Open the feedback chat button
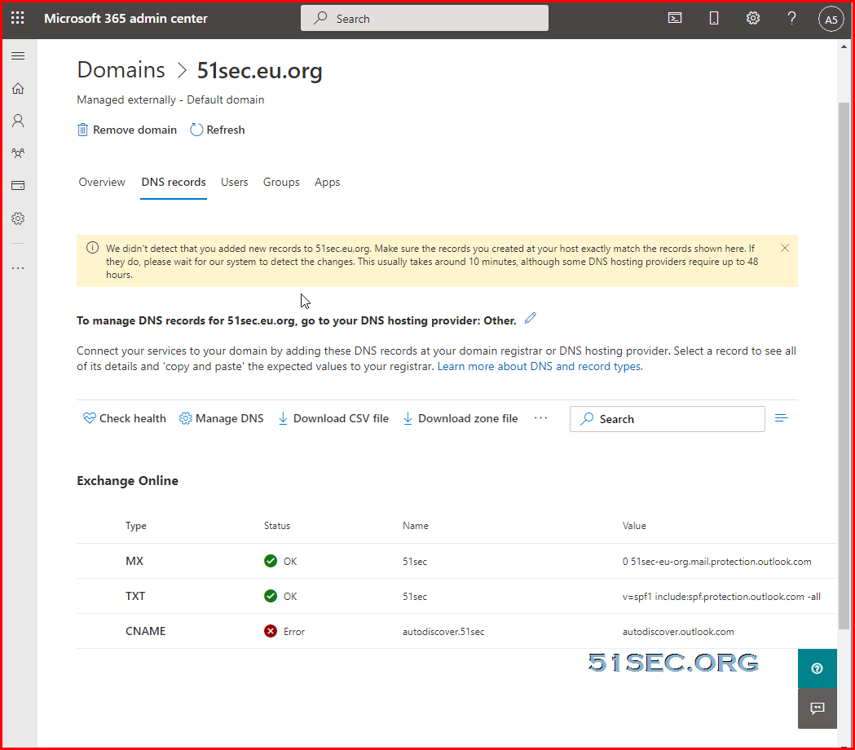The height and width of the screenshot is (750, 855). 817,708
